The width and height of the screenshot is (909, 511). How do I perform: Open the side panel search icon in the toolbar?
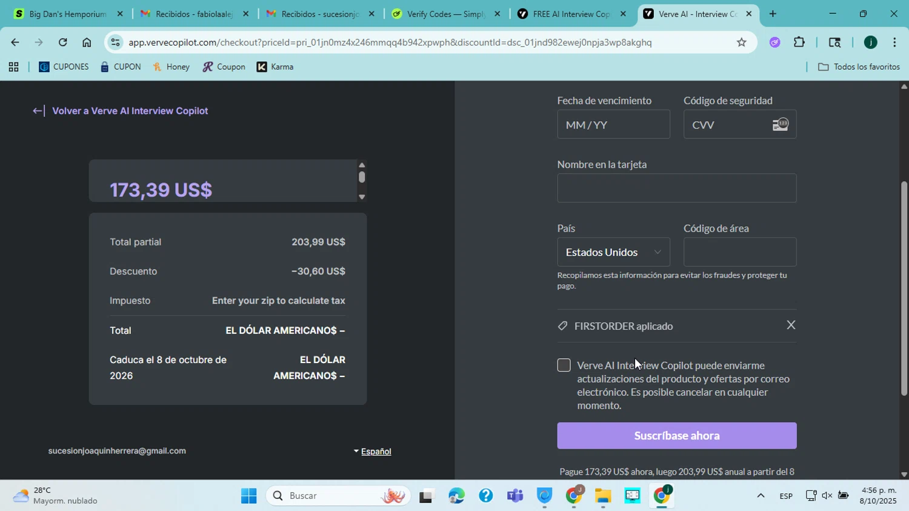[x=834, y=42]
